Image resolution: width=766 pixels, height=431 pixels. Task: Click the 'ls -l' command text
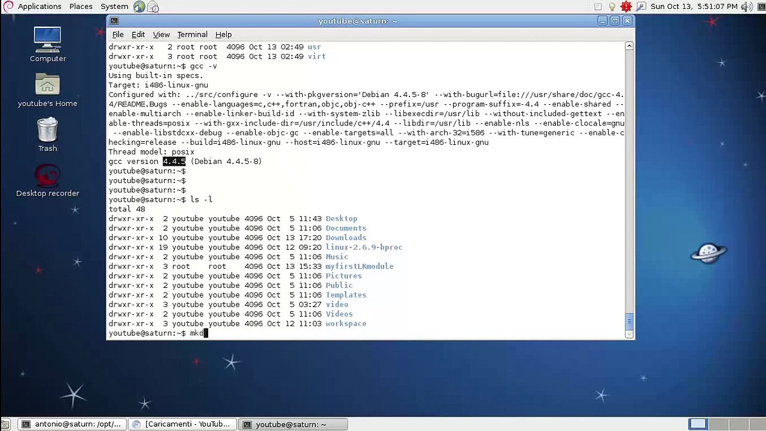pyautogui.click(x=201, y=200)
